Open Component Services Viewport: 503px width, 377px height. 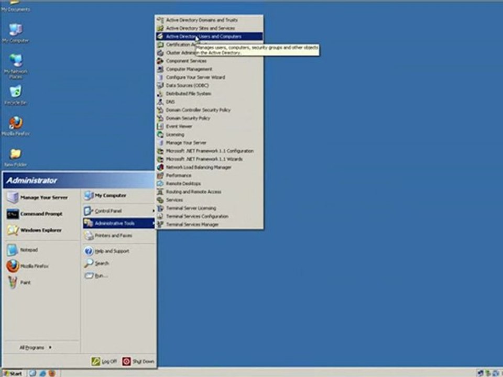[x=209, y=61]
